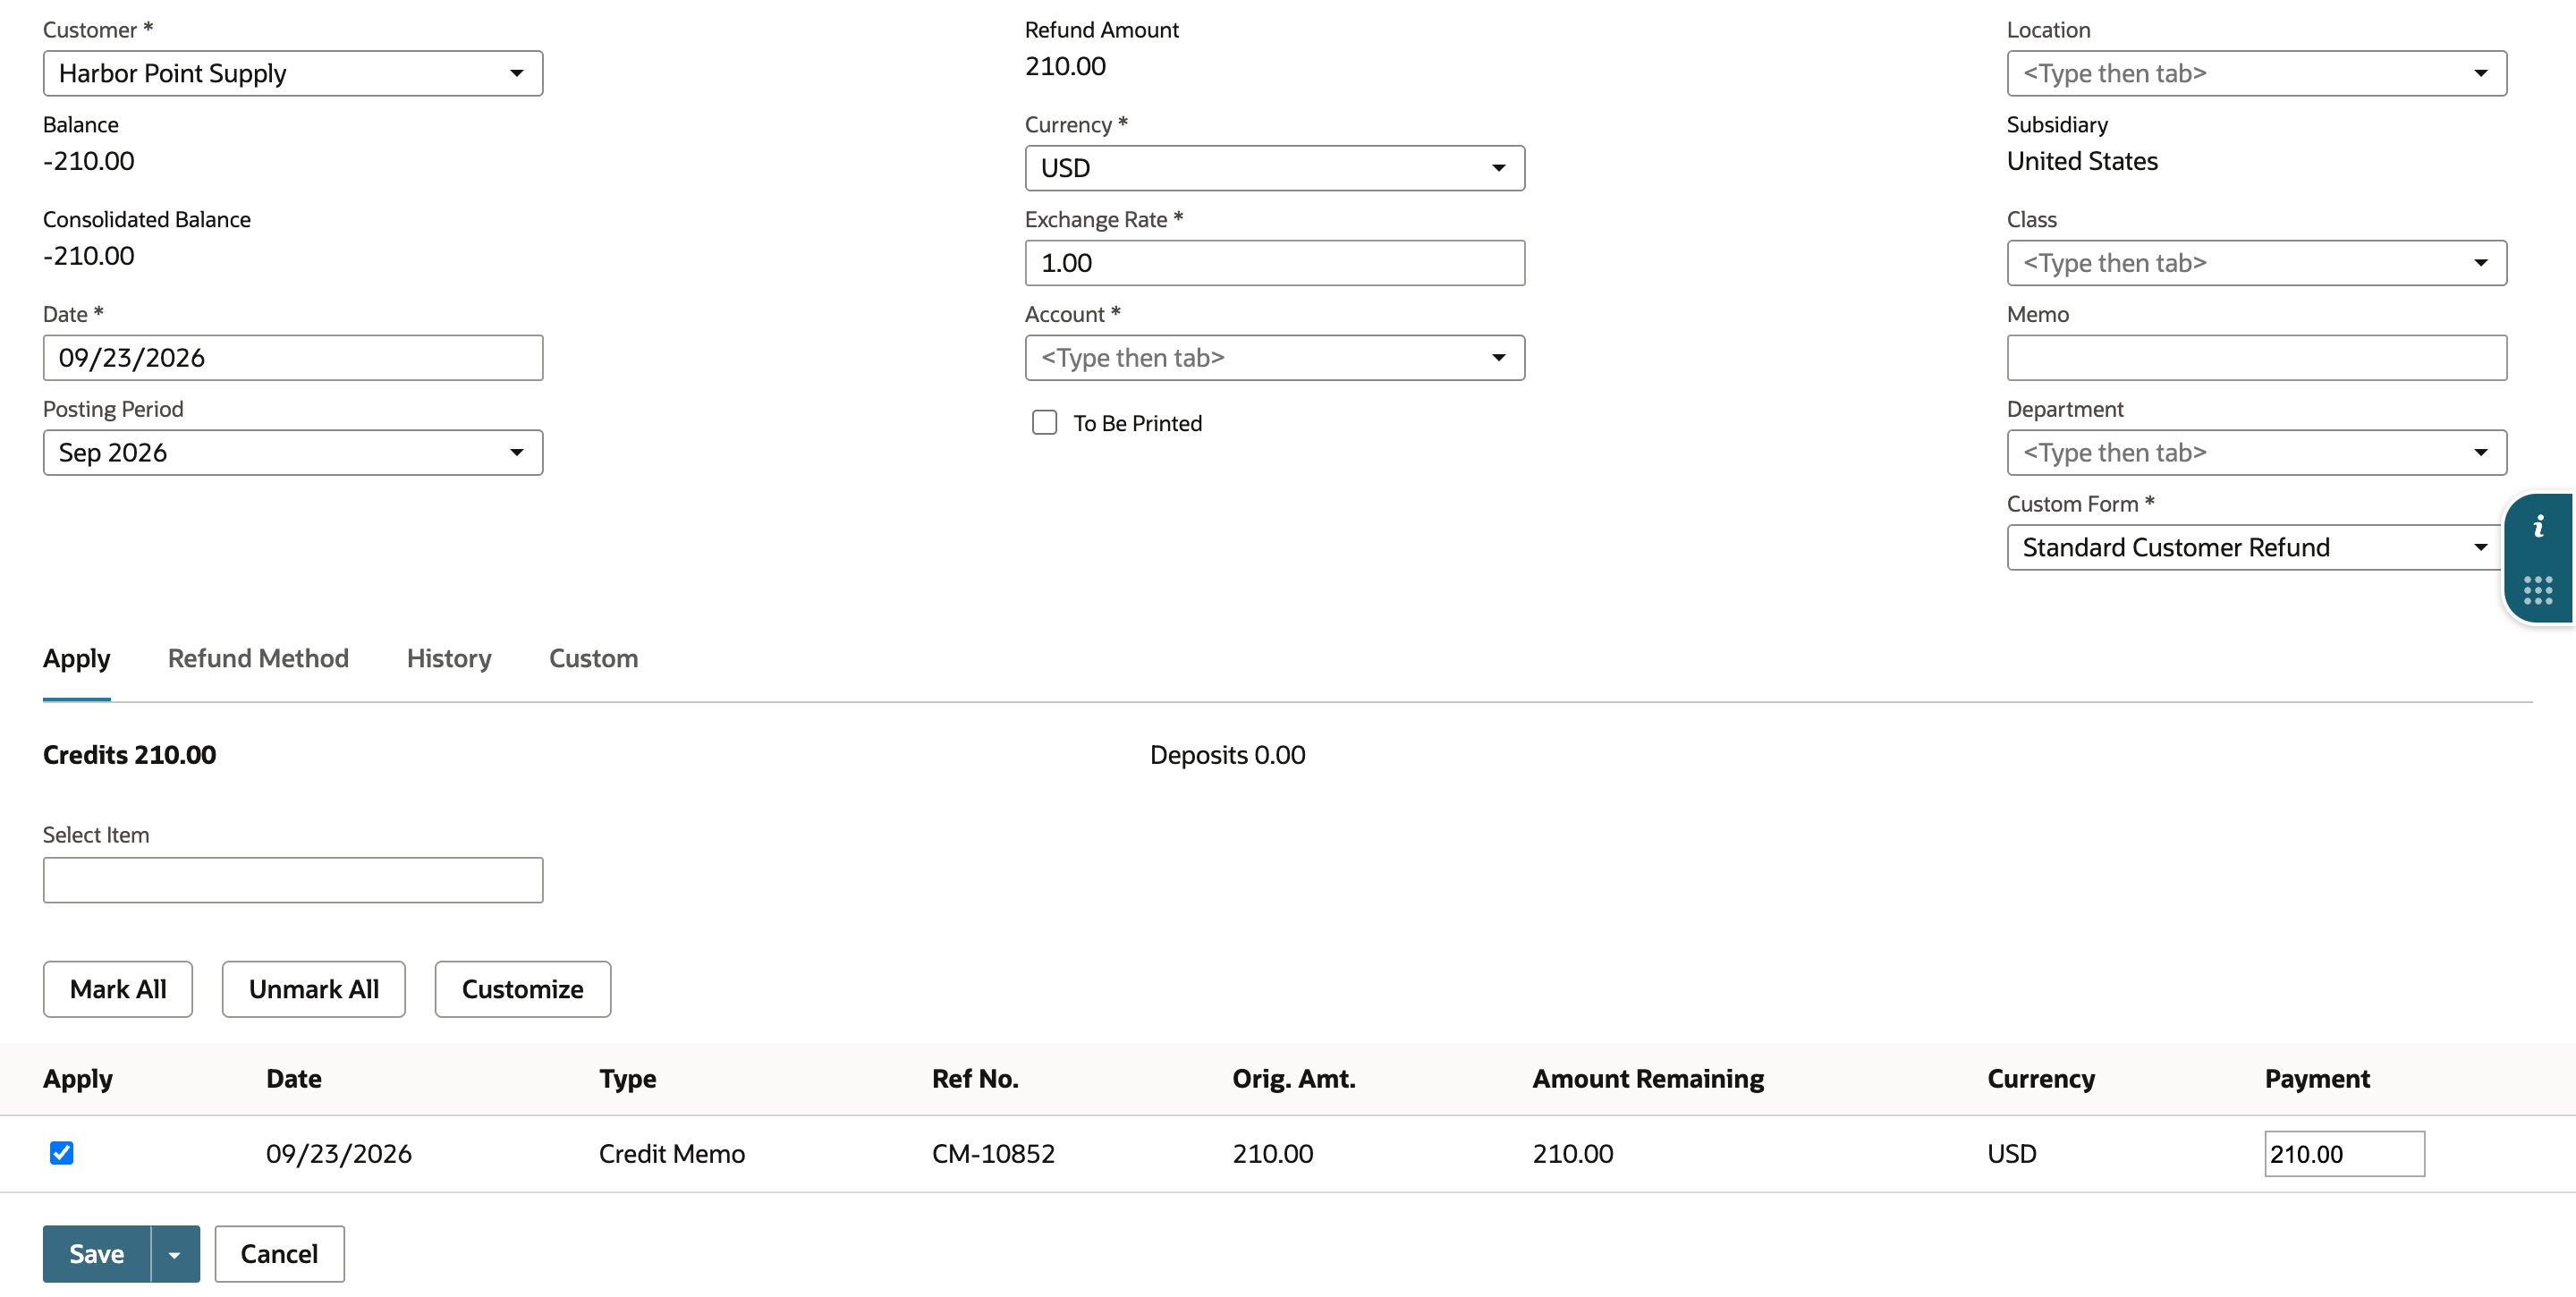The height and width of the screenshot is (1297, 2576).
Task: Click the Credit Memo type cell
Action: [672, 1154]
